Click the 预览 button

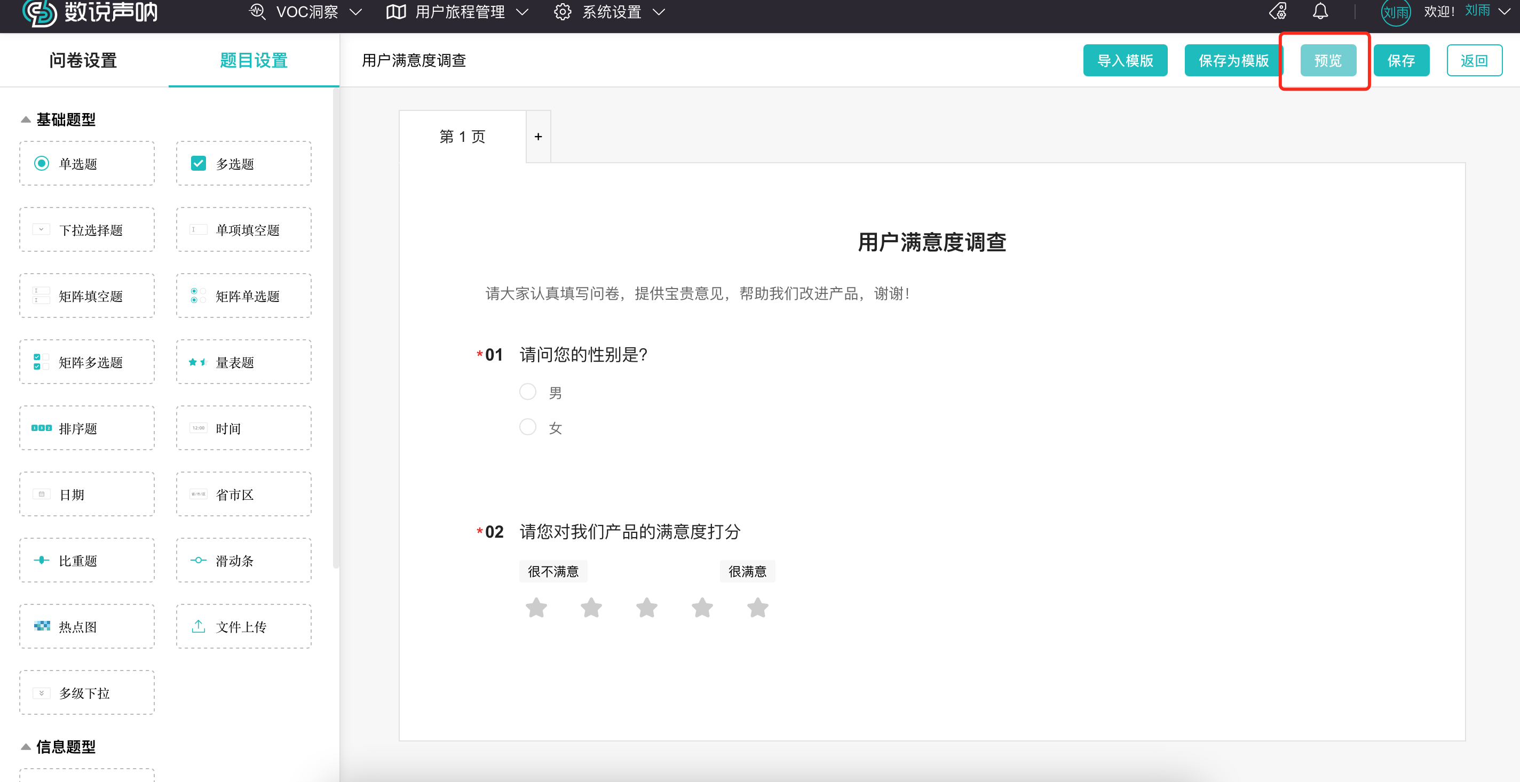coord(1328,60)
